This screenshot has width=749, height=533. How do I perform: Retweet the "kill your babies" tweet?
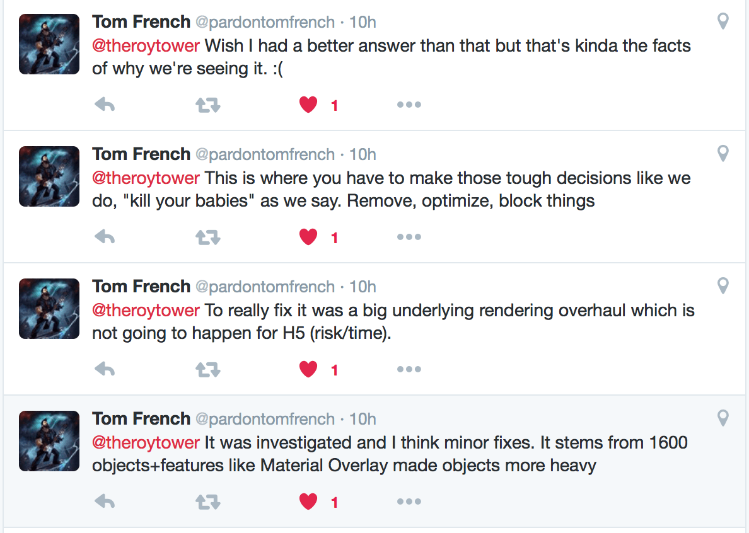(207, 238)
